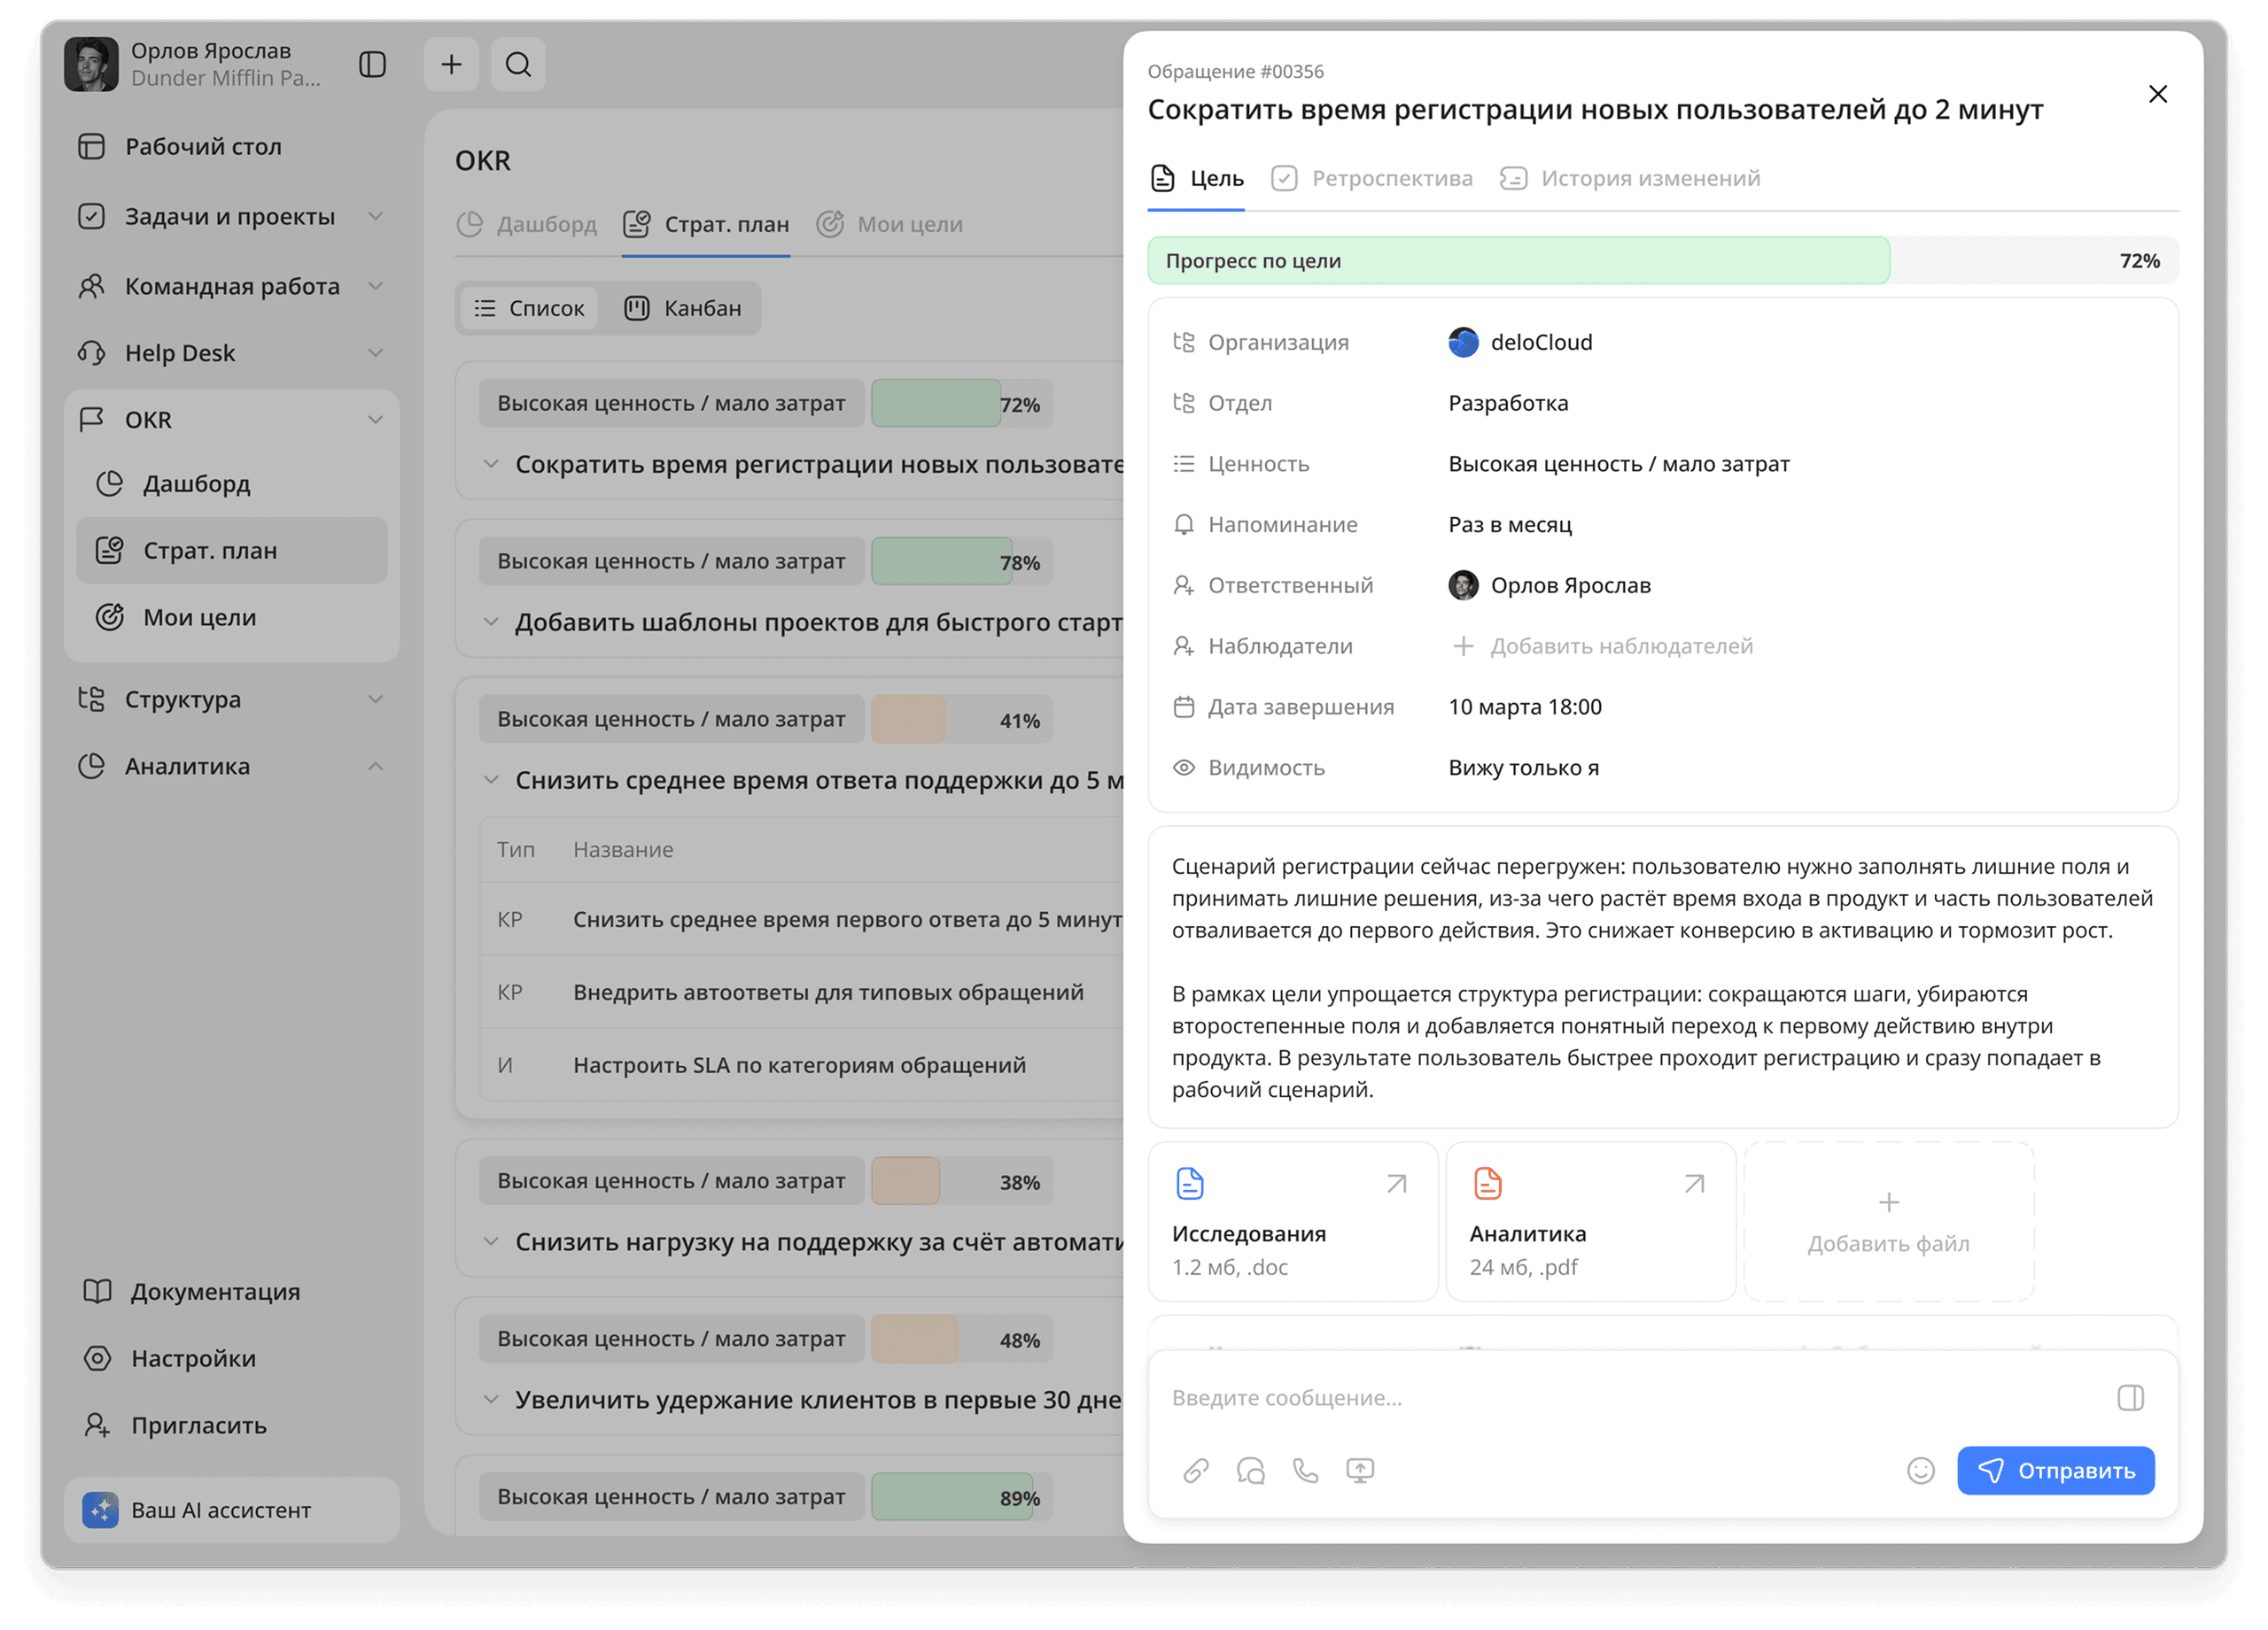Click Добавить файл tile

pyautogui.click(x=1888, y=1221)
